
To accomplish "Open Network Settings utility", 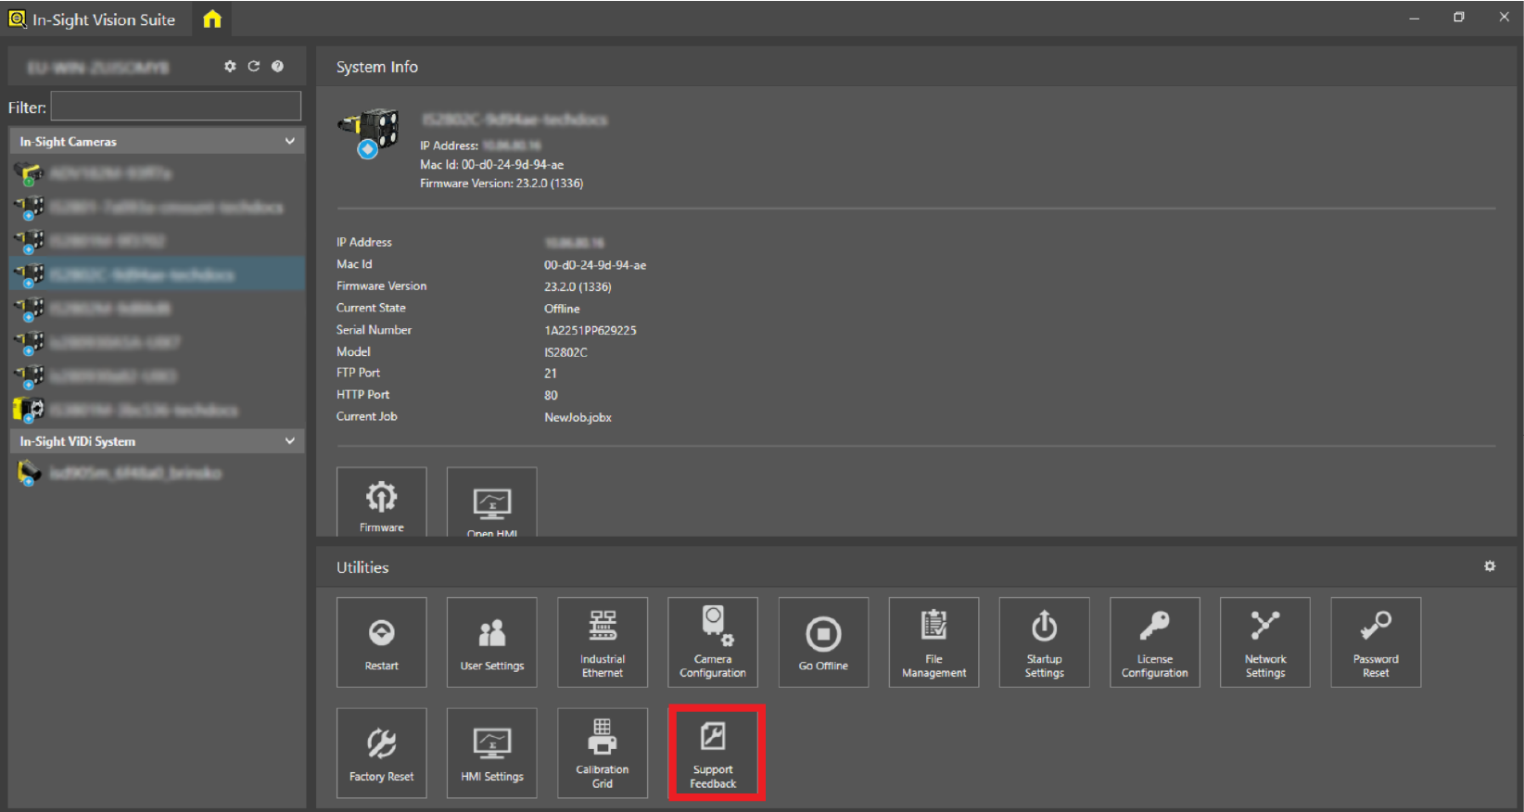I will pos(1264,641).
